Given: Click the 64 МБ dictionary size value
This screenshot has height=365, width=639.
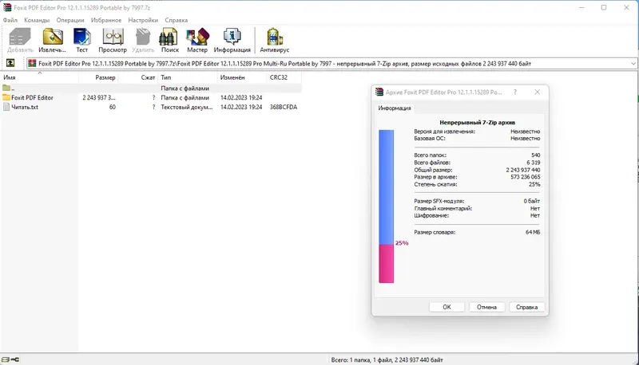Looking at the screenshot, I should 533,233.
